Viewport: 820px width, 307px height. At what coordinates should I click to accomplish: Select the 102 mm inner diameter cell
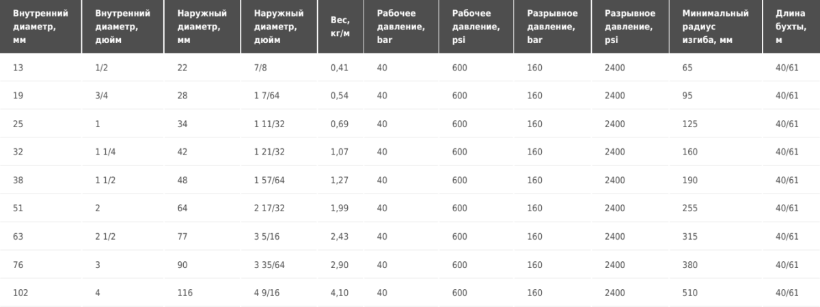pos(20,293)
